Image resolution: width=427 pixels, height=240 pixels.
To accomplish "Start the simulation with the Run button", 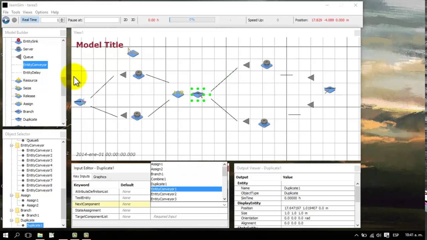I will [6, 20].
